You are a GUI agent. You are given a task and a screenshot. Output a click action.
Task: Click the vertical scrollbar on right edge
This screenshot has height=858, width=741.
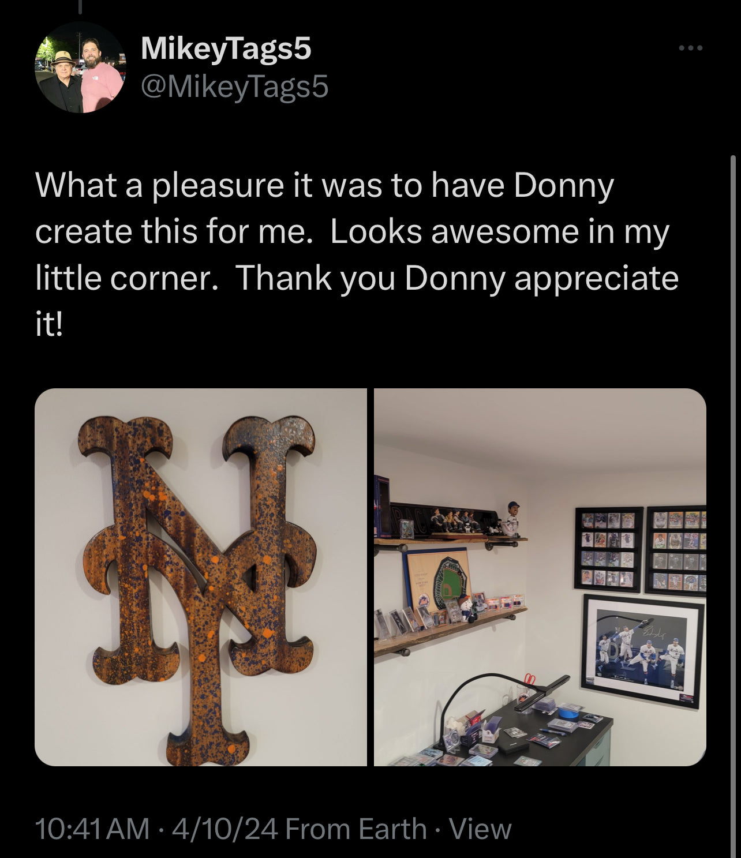pos(733,462)
